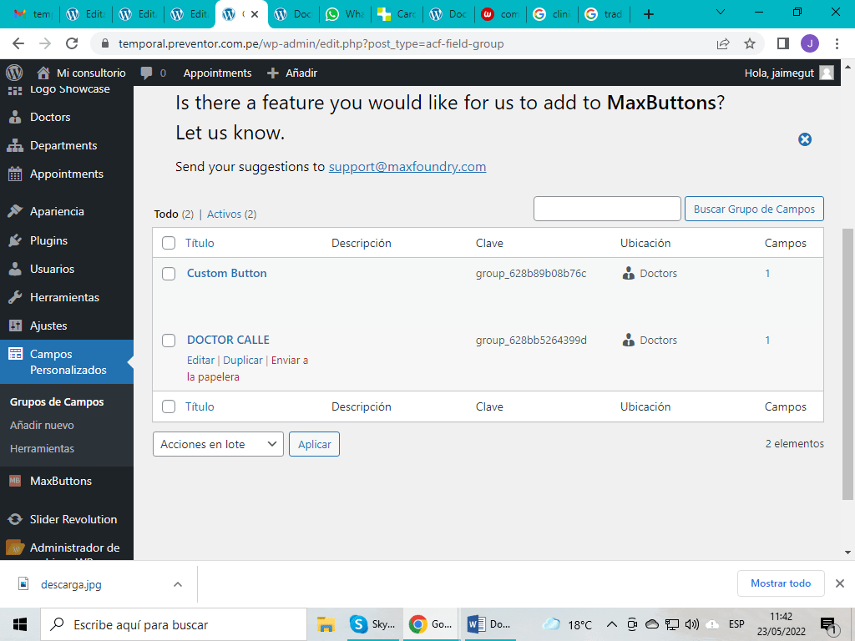Open the Custom Button field group
The height and width of the screenshot is (641, 855).
(x=227, y=273)
